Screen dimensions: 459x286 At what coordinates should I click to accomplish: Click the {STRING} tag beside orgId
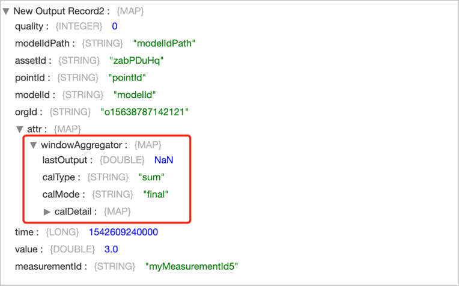(x=70, y=112)
